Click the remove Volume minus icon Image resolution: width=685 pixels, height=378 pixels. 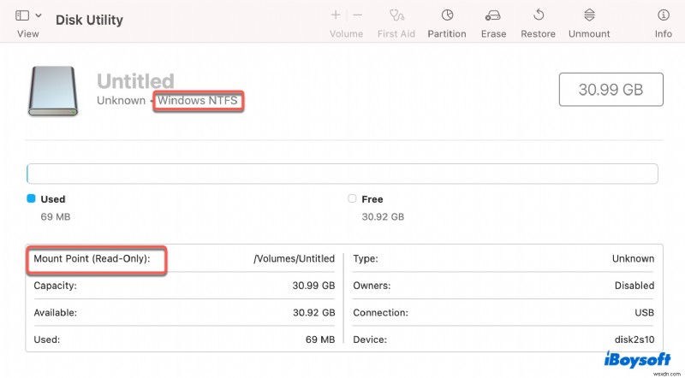[x=358, y=15]
